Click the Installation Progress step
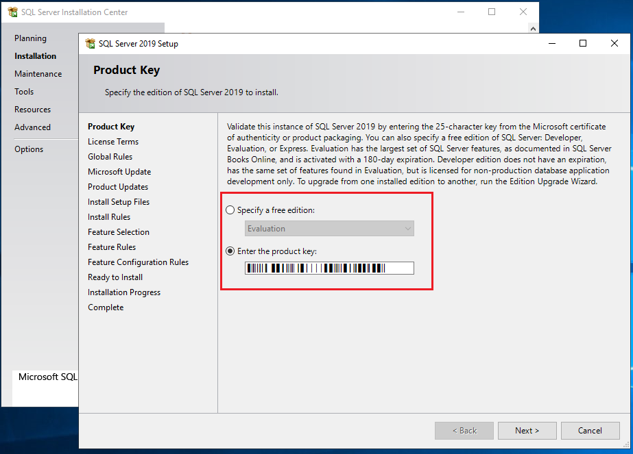Screen dimensions: 633x454 (124, 292)
